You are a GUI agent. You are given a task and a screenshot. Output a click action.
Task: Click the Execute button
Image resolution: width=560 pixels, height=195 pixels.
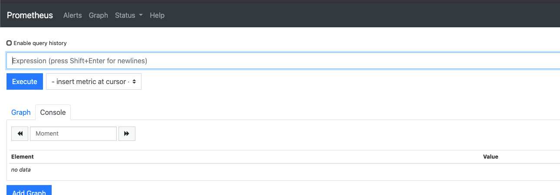(25, 81)
